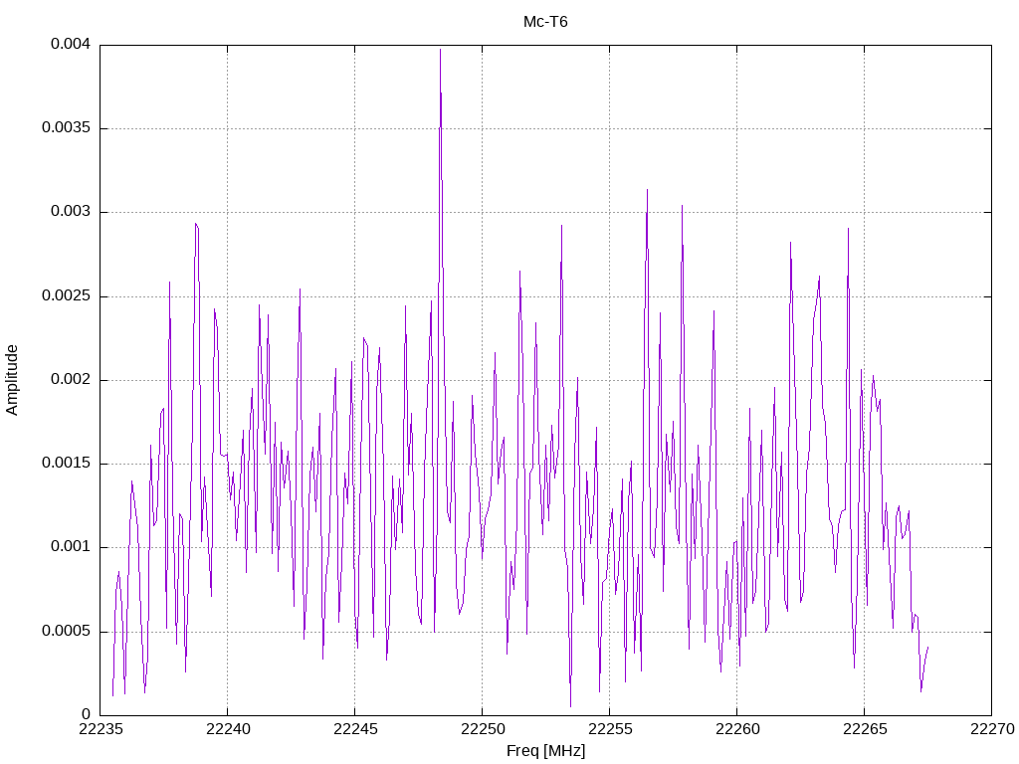Click x-axis tick label 22250
This screenshot has height=764, width=1019.
pyautogui.click(x=483, y=729)
